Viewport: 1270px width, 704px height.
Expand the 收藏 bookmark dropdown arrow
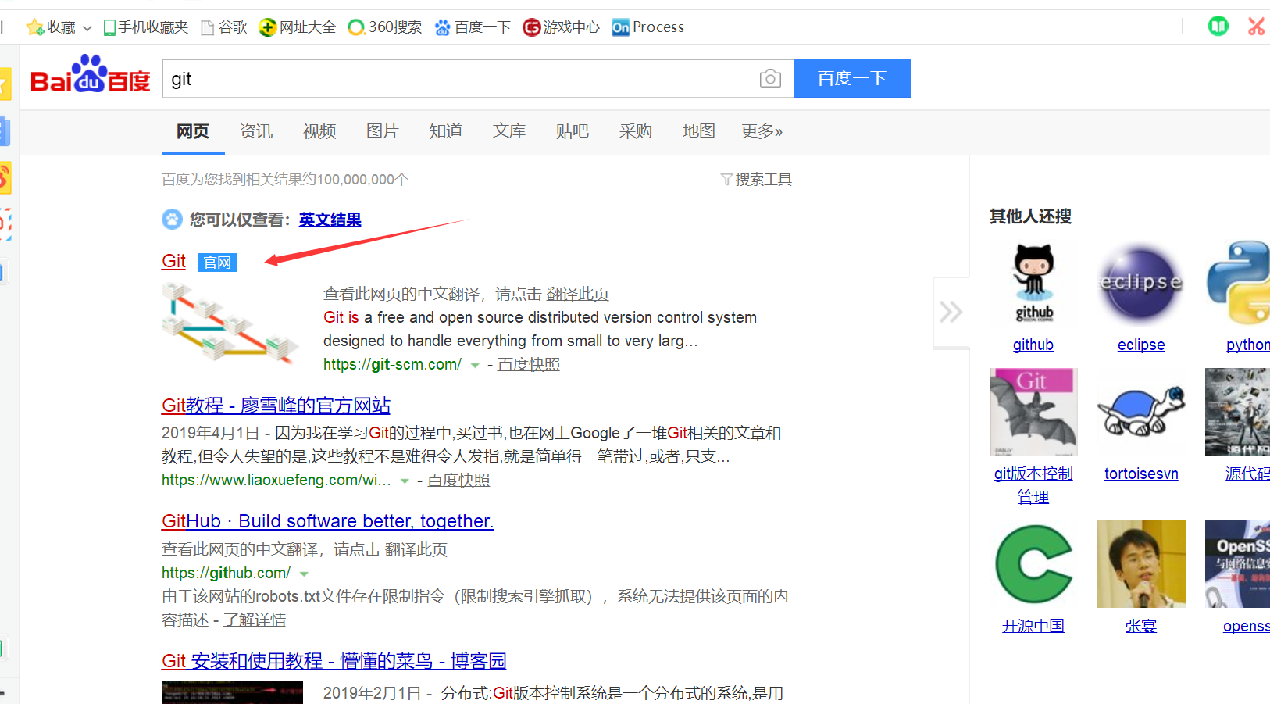point(87,29)
